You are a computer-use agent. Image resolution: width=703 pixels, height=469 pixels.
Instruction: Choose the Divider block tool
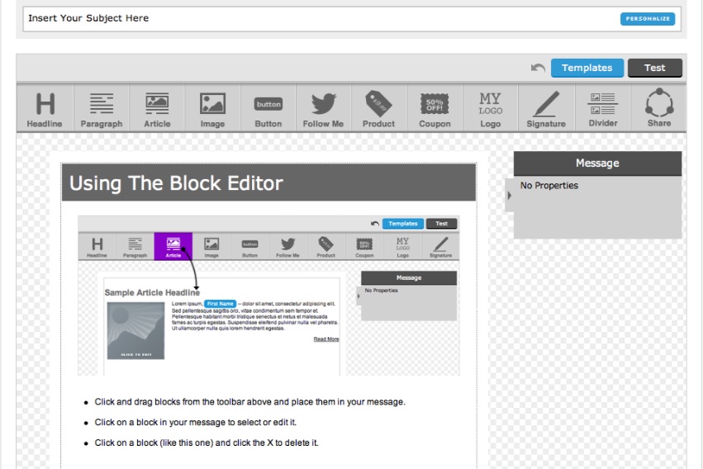tap(602, 109)
